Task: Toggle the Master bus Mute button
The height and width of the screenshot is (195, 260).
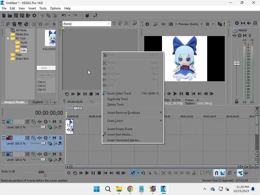Action: click(x=245, y=36)
